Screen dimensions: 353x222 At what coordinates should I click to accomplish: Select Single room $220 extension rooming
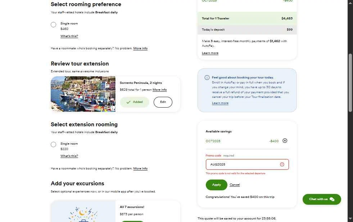click(x=53, y=144)
